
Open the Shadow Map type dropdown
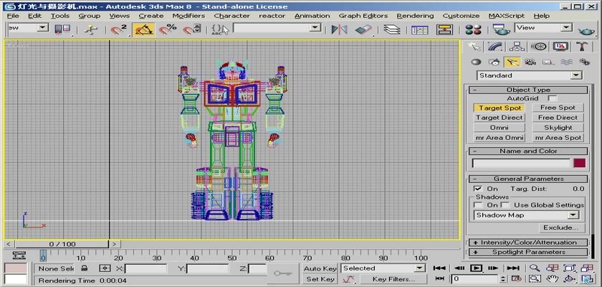point(526,215)
